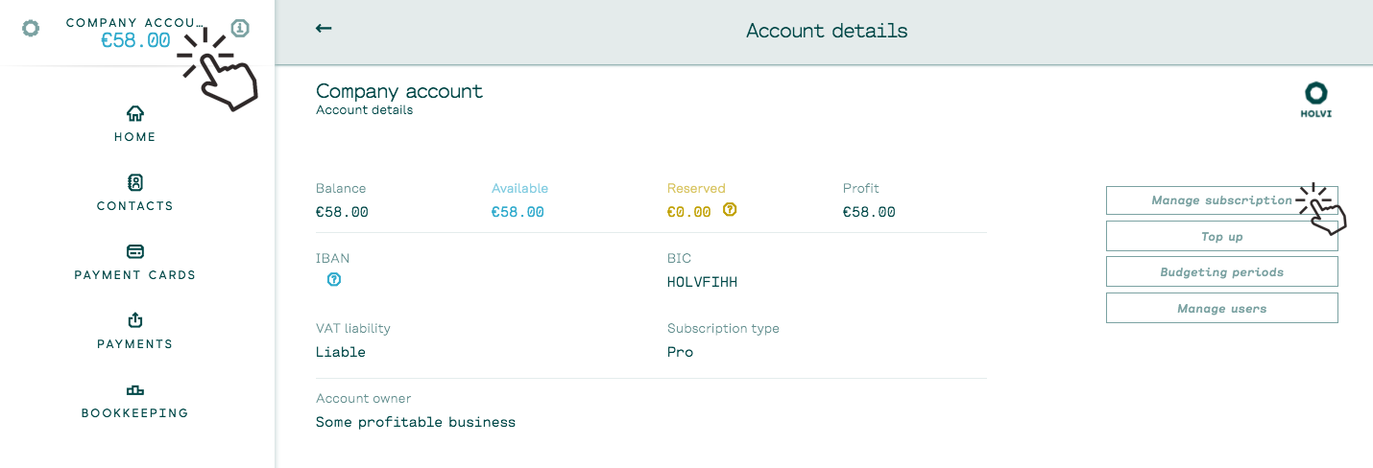
Task: Click the Company account name in sidebar
Action: point(135,23)
